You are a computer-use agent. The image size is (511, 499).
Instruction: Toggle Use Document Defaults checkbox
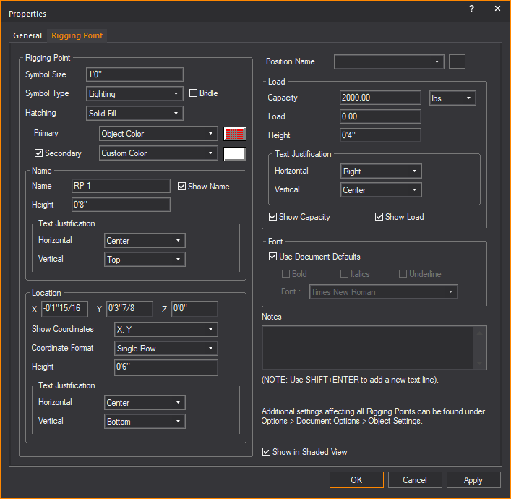pyautogui.click(x=273, y=257)
